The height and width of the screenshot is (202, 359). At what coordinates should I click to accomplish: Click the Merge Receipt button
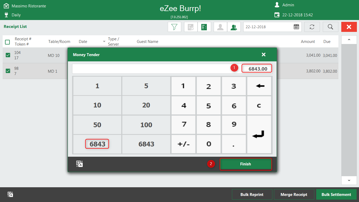tap(294, 195)
